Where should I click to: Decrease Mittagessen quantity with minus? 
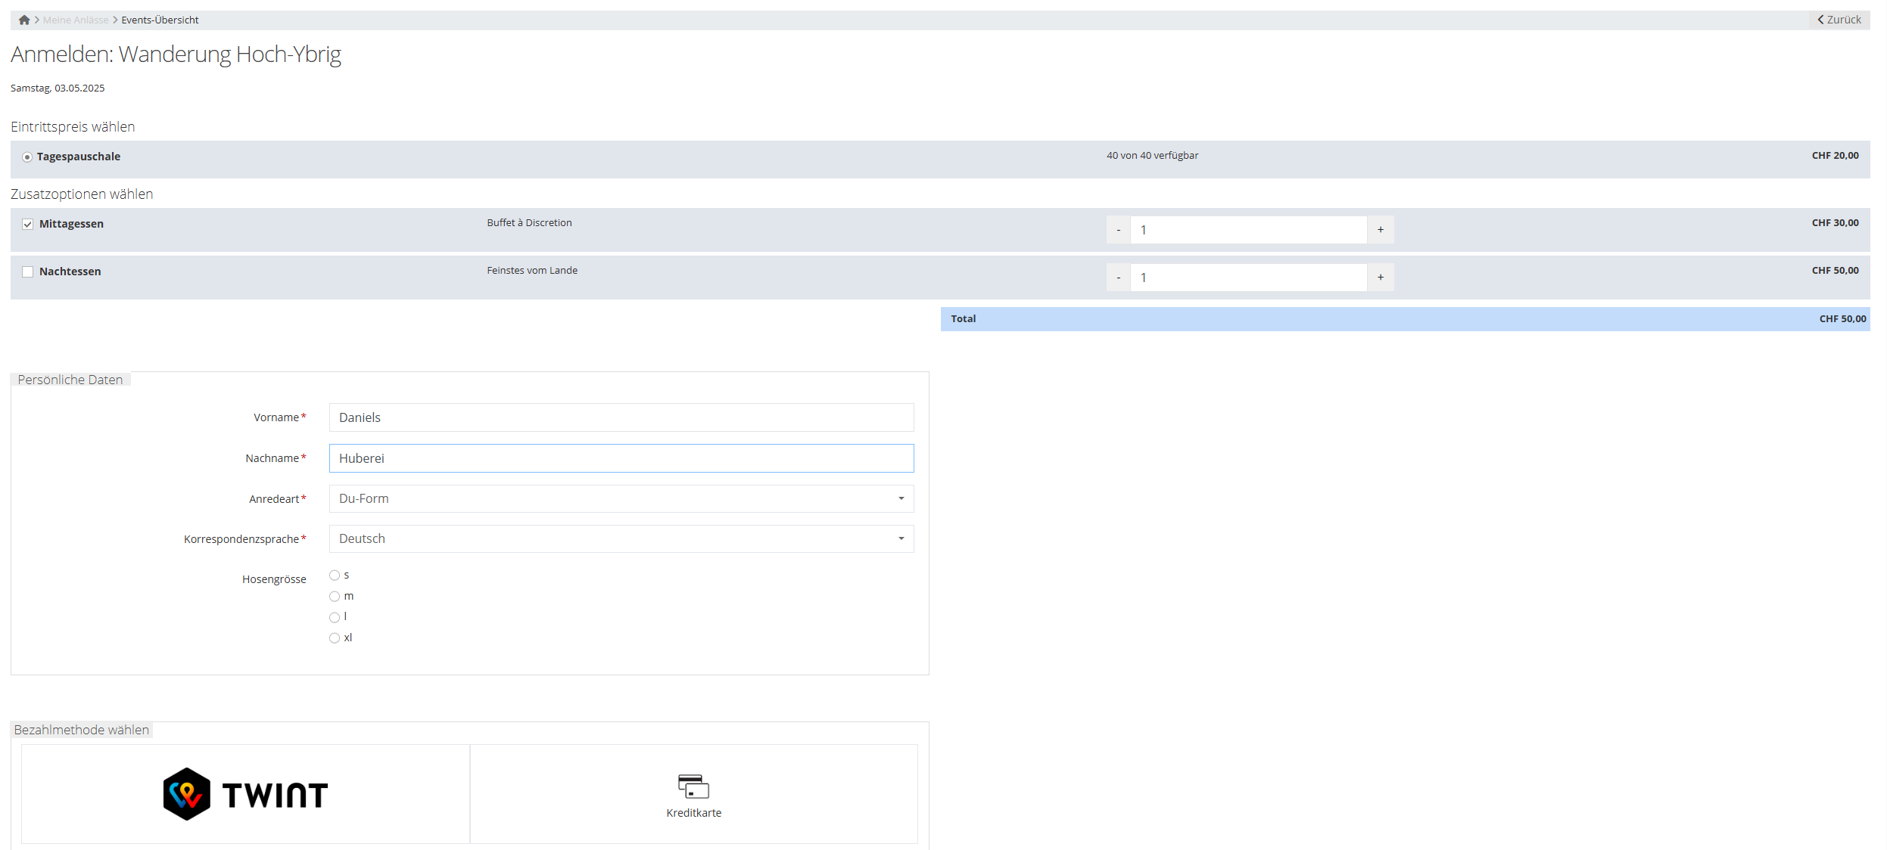(1118, 230)
